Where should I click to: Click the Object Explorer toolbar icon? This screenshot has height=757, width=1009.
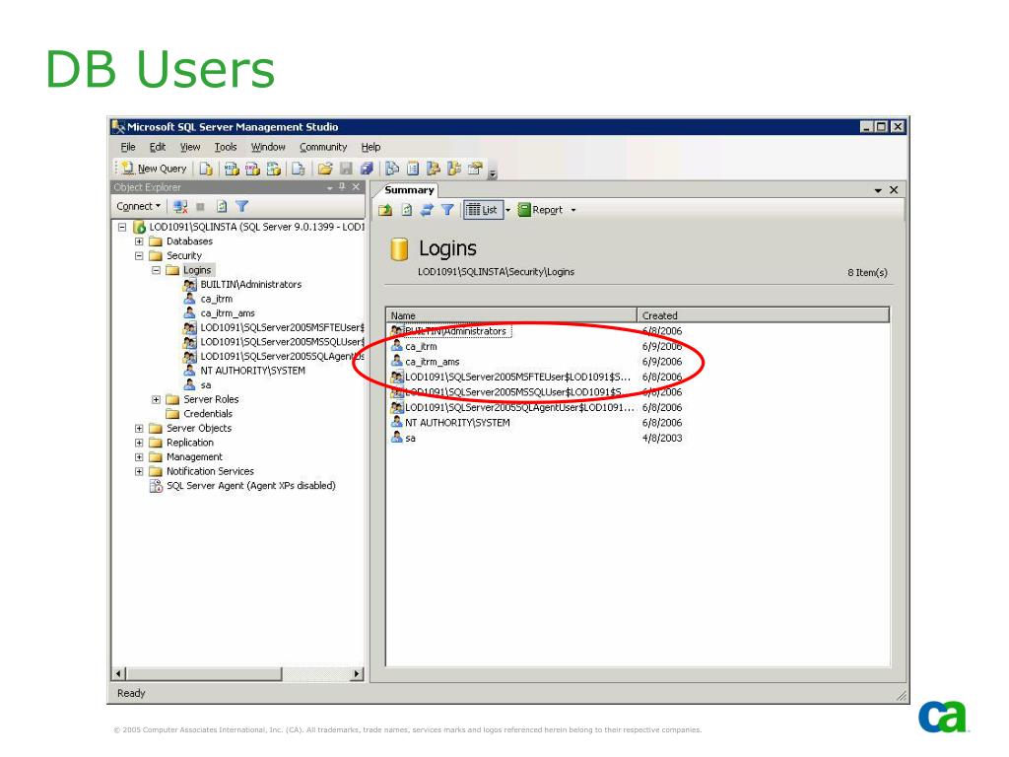[x=434, y=169]
